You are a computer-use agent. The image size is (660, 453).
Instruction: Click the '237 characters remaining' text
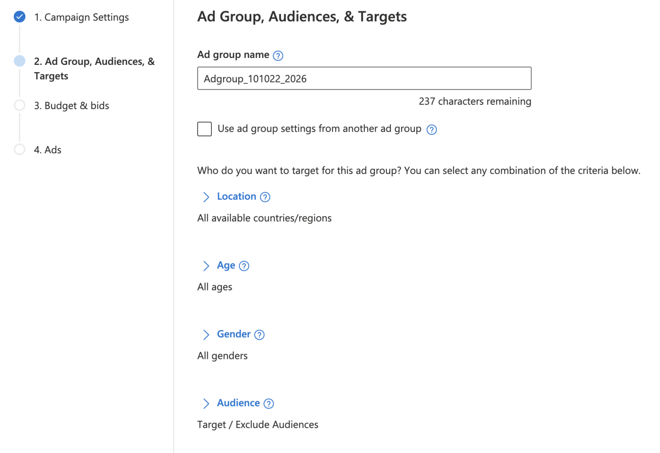click(x=475, y=101)
